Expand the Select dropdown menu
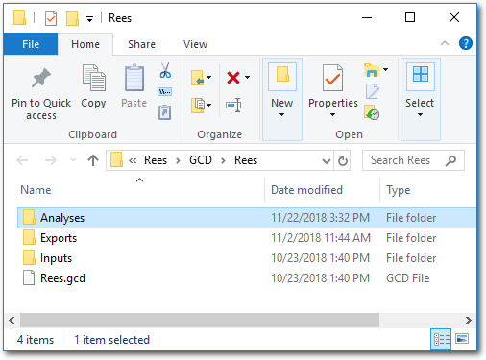486x360 pixels. point(420,114)
